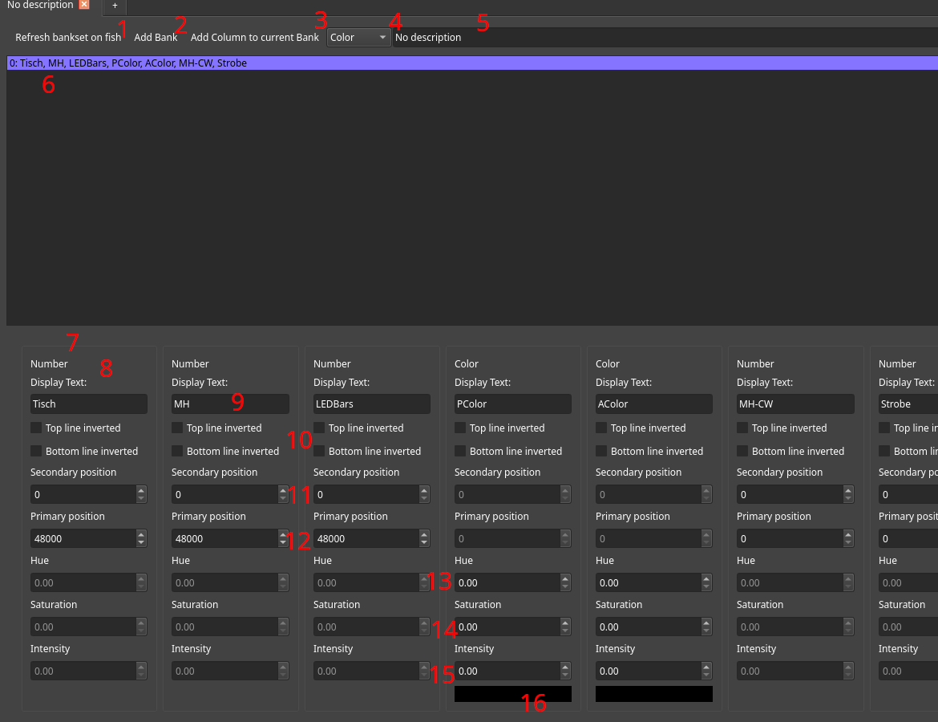Increment Primary position in the MH column
Screen dimensions: 938x722
(282, 534)
